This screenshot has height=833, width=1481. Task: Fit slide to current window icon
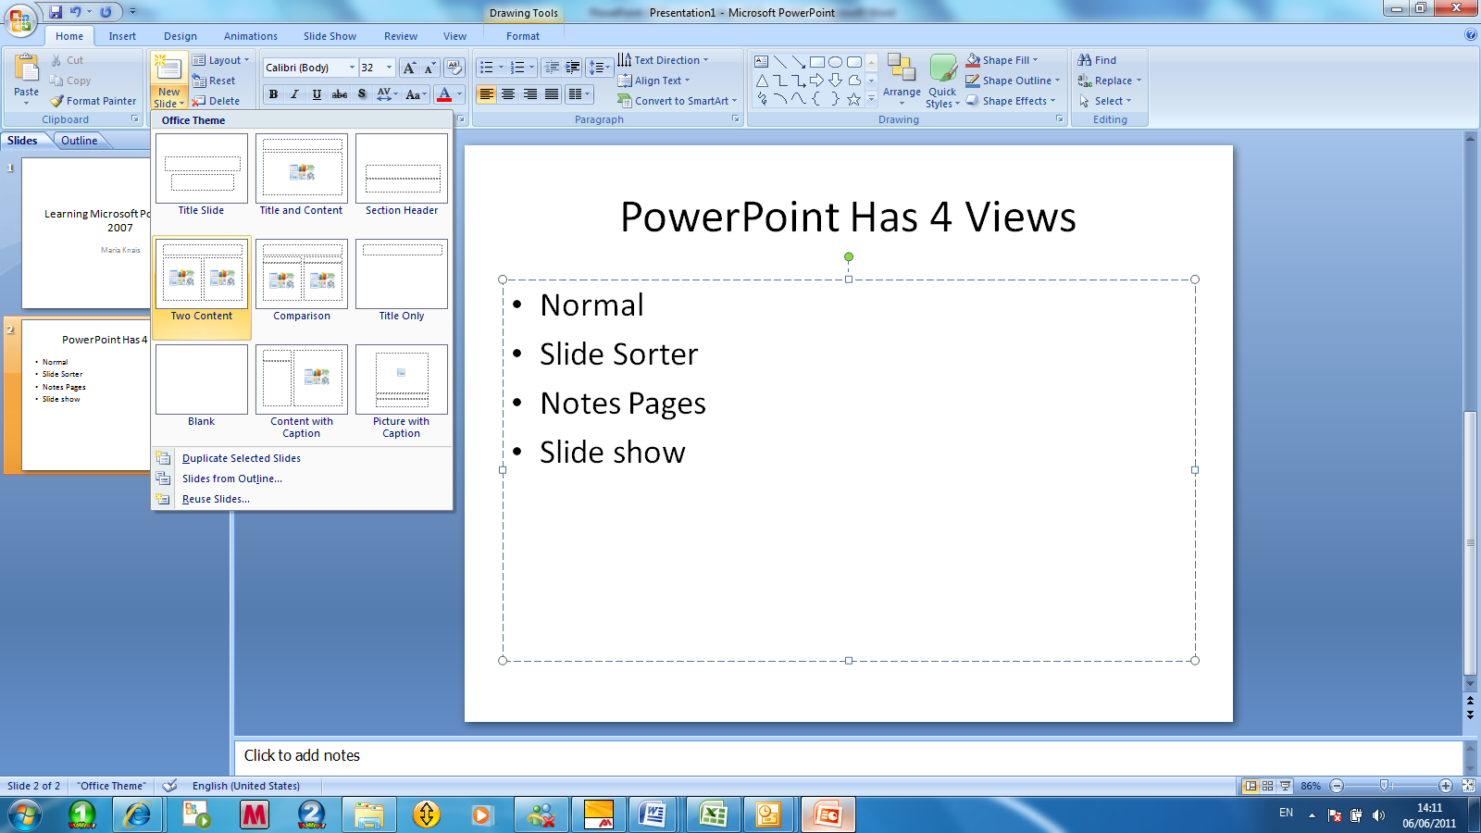pyautogui.click(x=1468, y=786)
